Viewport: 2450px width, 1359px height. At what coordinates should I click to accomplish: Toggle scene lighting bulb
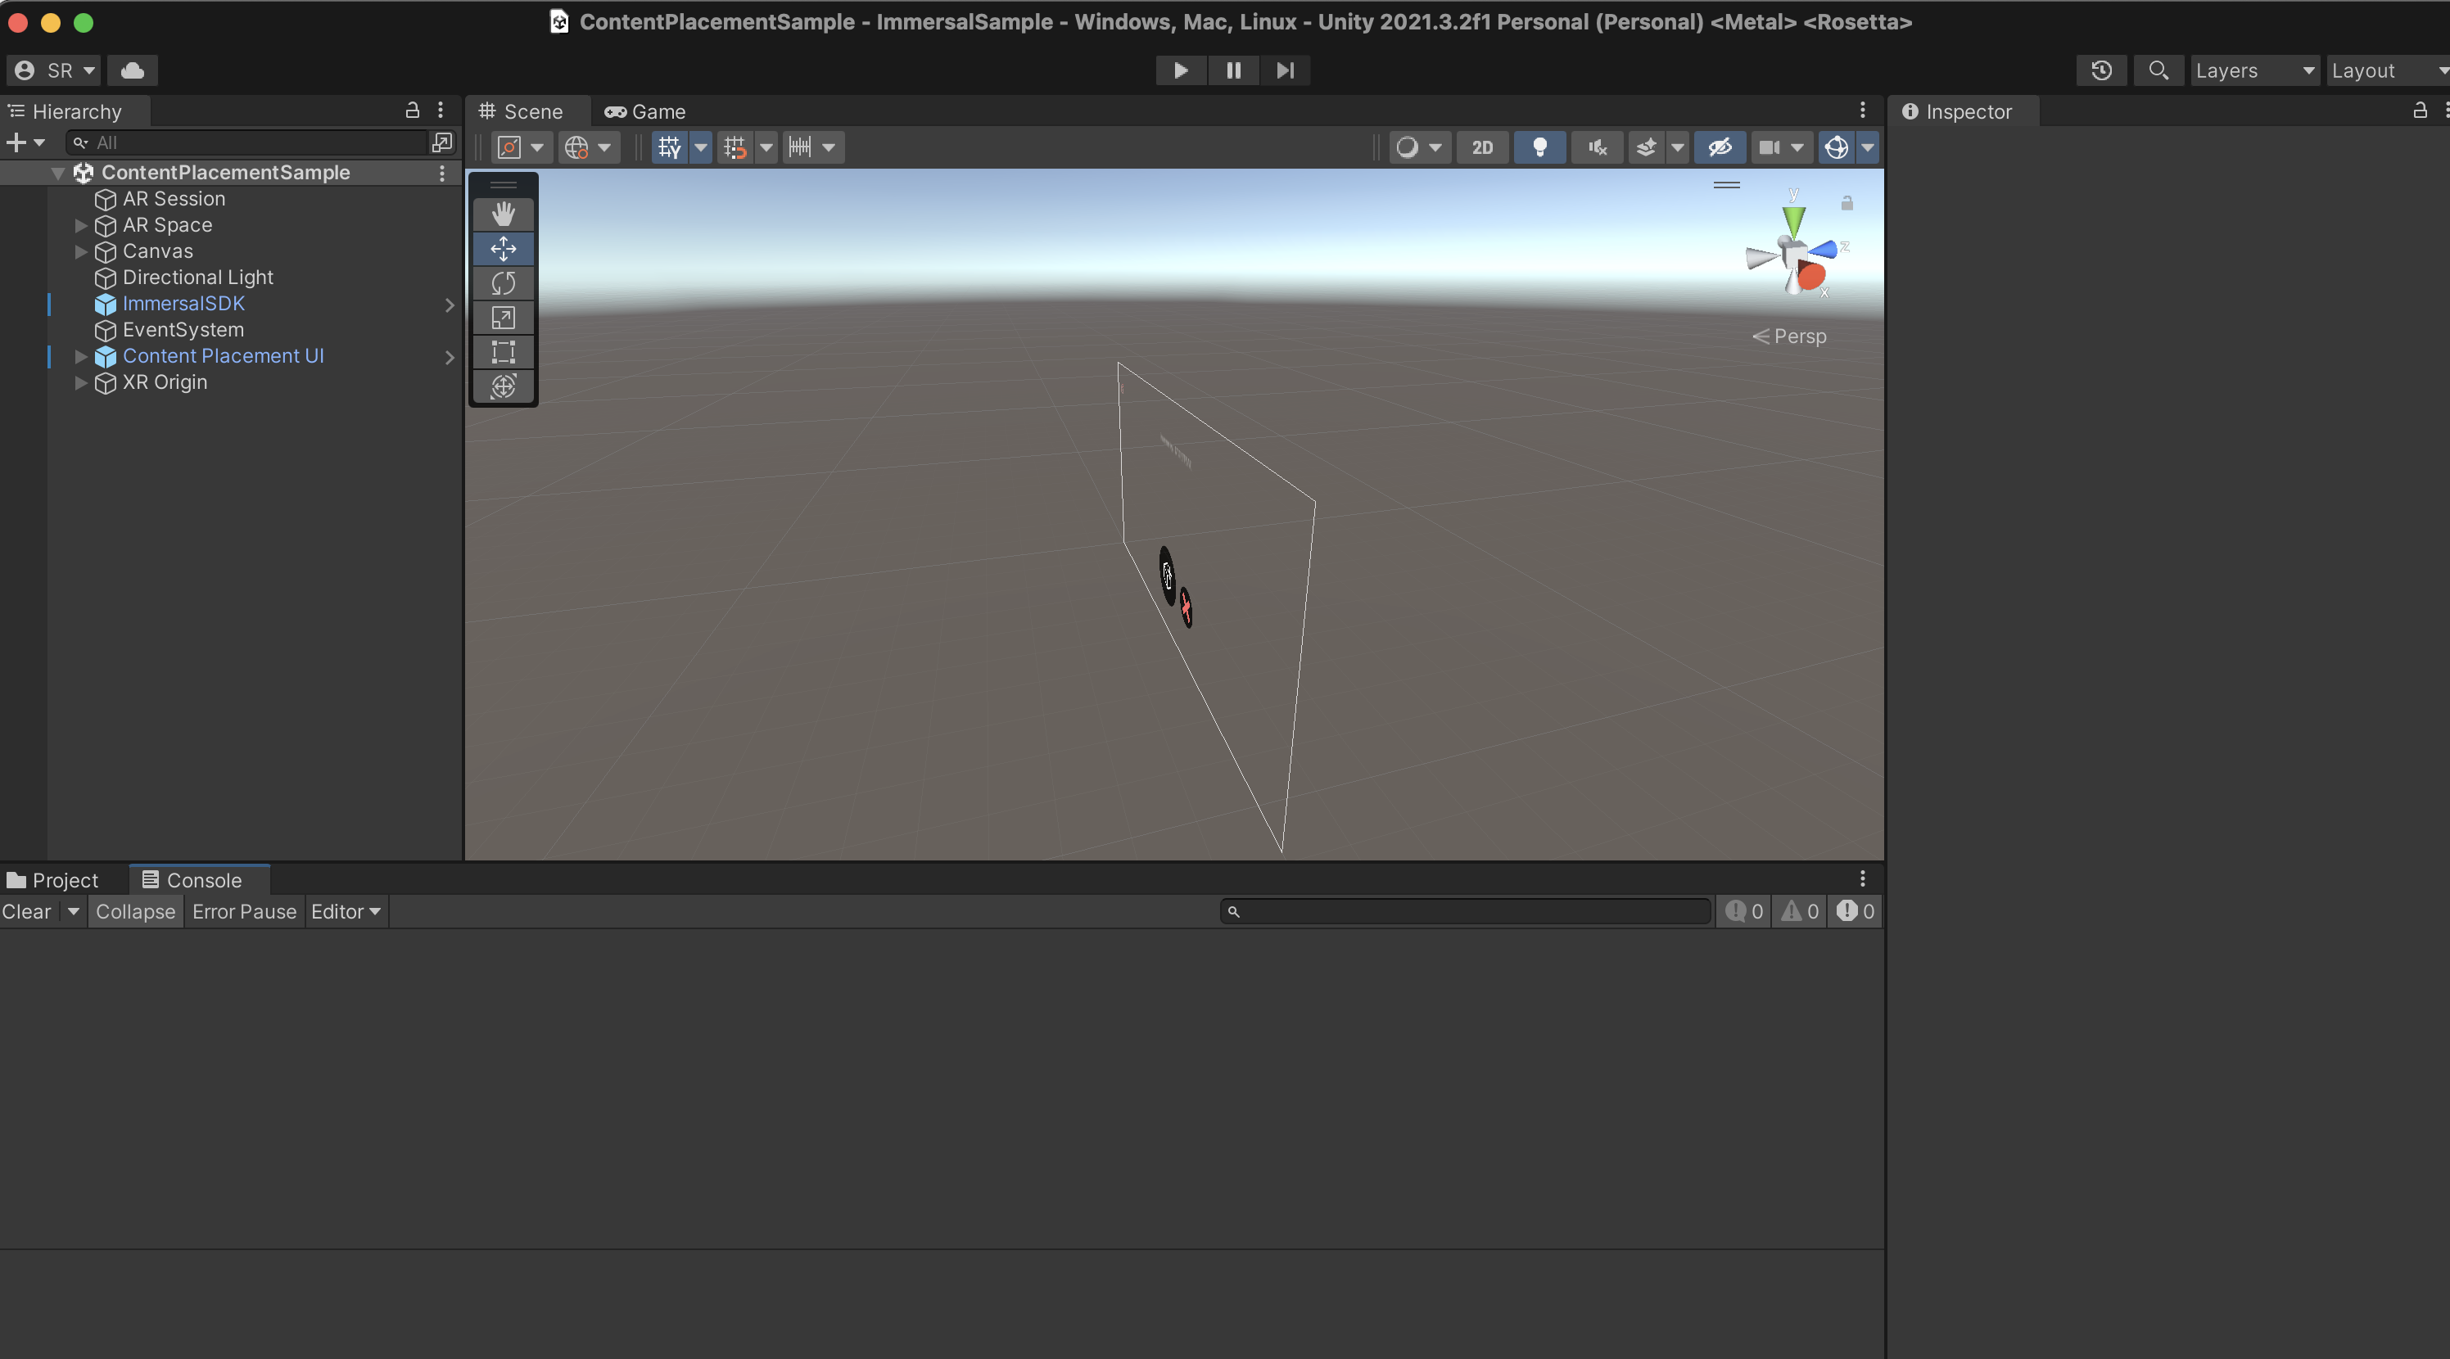click(x=1539, y=147)
